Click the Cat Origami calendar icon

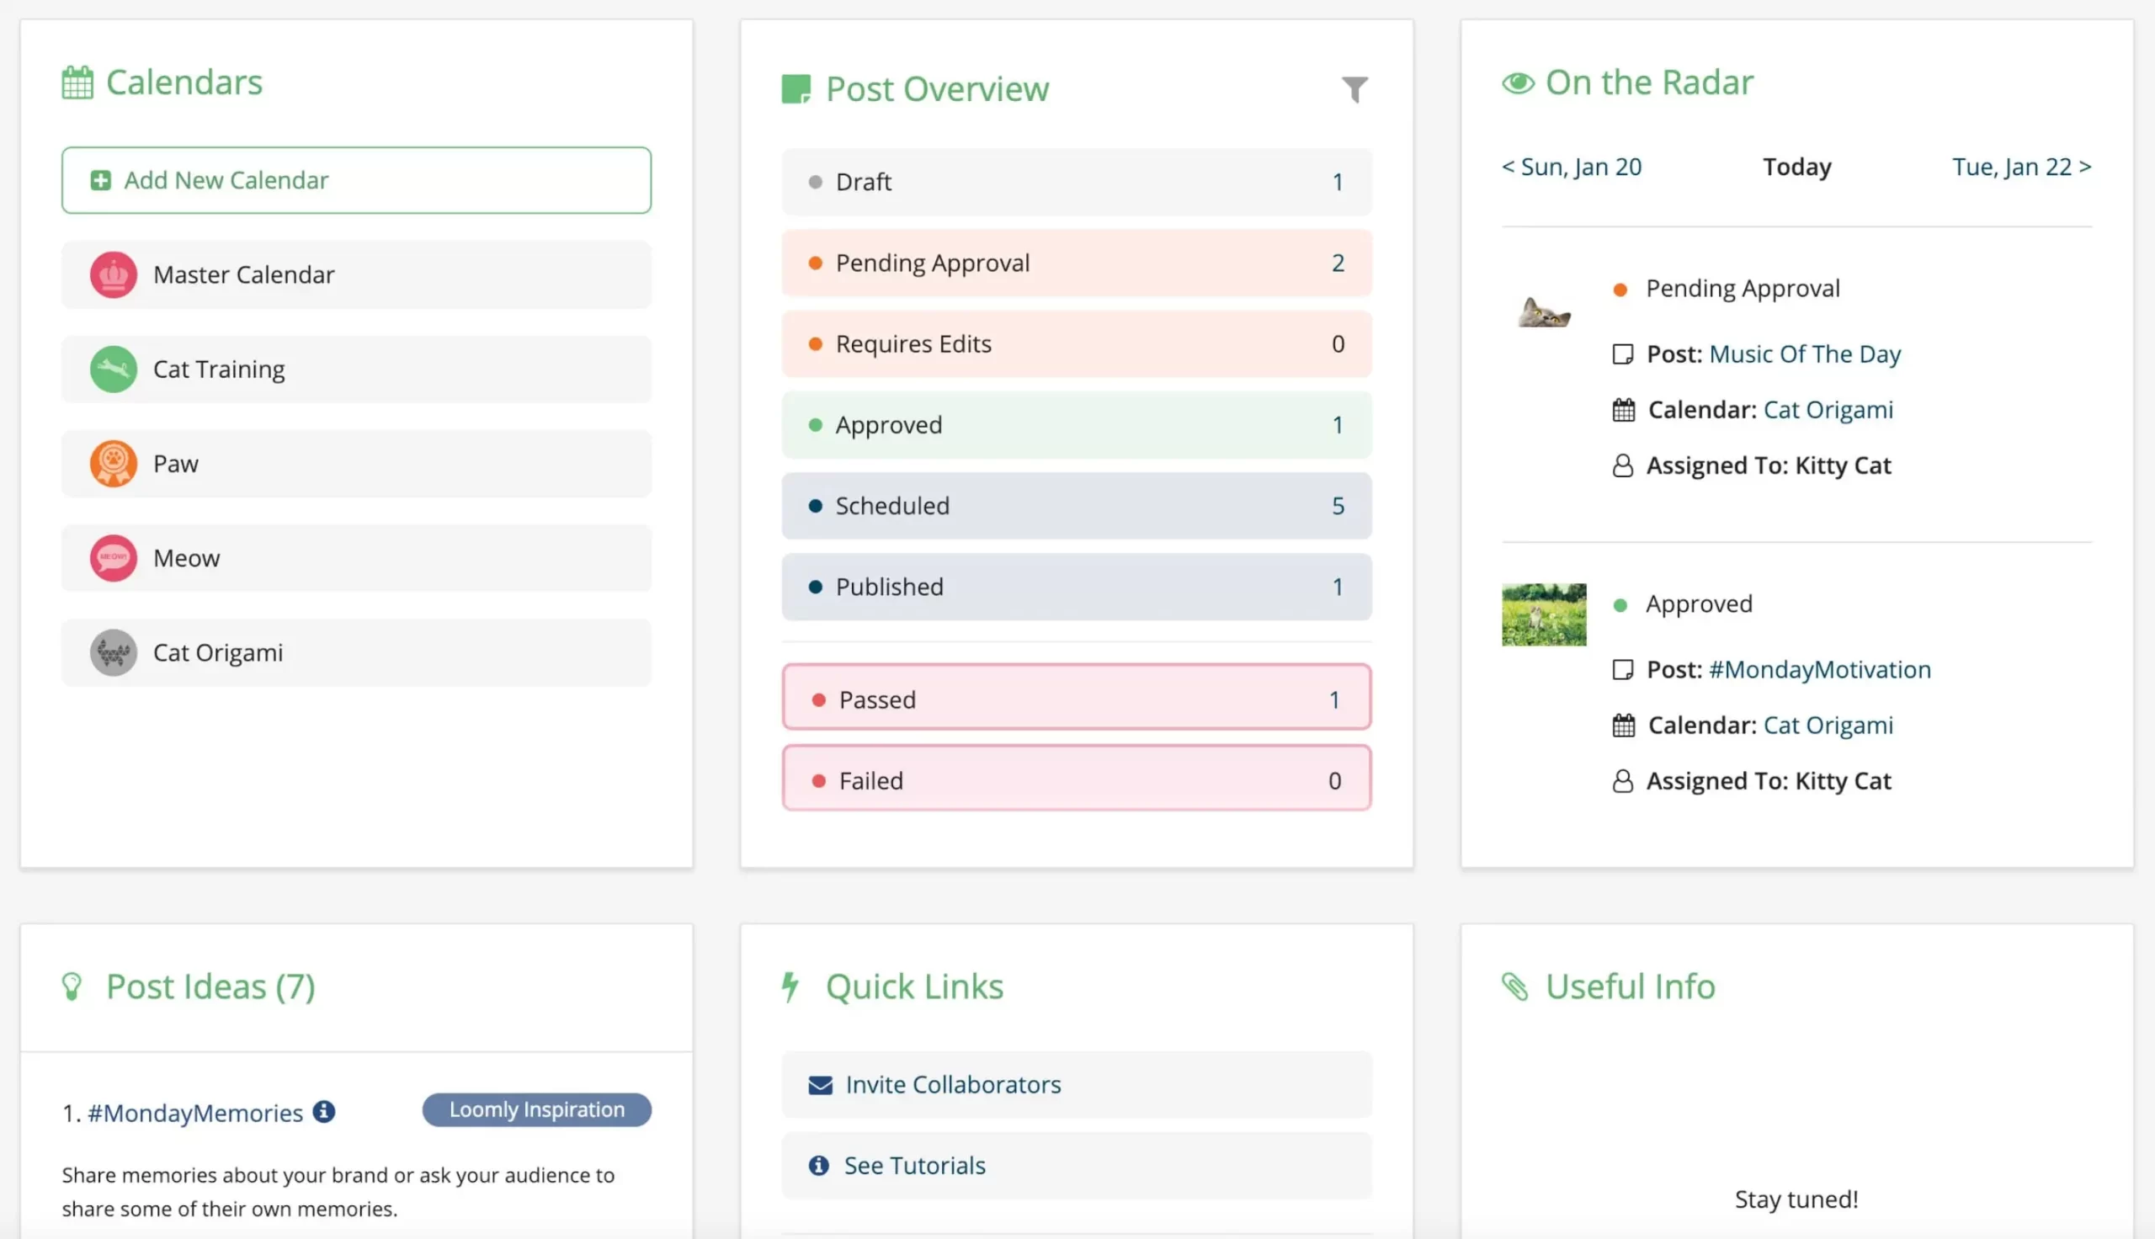(114, 653)
